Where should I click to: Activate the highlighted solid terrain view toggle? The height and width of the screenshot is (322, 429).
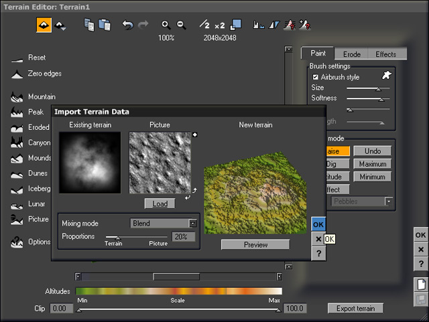(44, 25)
